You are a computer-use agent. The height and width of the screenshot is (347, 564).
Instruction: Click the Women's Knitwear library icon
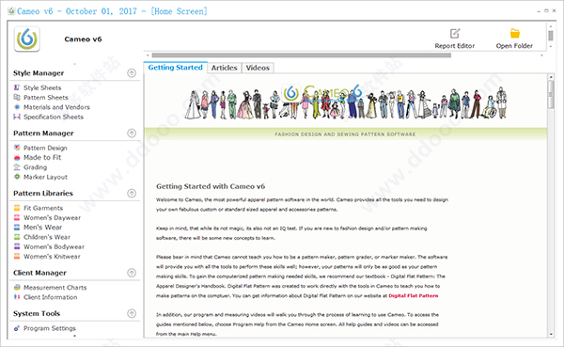coord(17,257)
